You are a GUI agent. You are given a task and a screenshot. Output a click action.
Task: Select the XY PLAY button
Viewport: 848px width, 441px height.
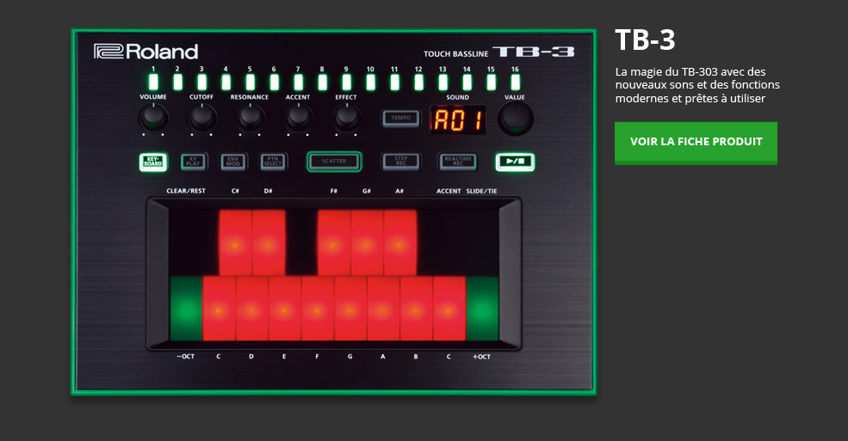coord(193,162)
